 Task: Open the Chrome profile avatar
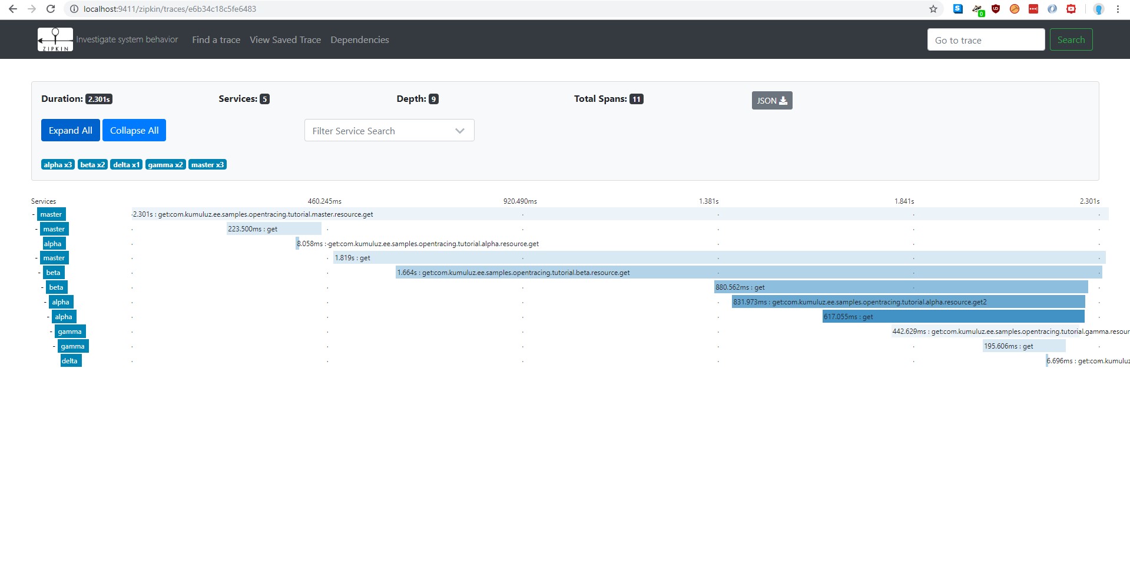(1098, 9)
